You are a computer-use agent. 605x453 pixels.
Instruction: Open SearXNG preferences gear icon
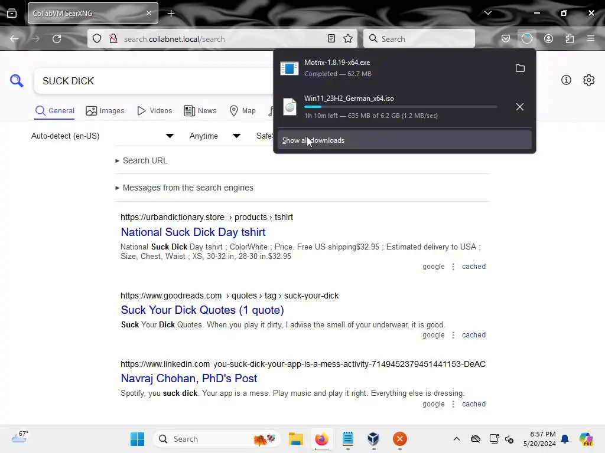click(589, 80)
